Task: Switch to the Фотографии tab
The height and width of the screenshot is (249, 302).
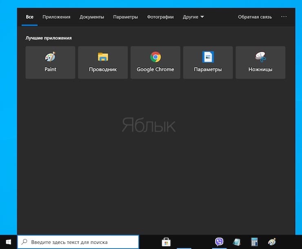Action: coord(160,17)
